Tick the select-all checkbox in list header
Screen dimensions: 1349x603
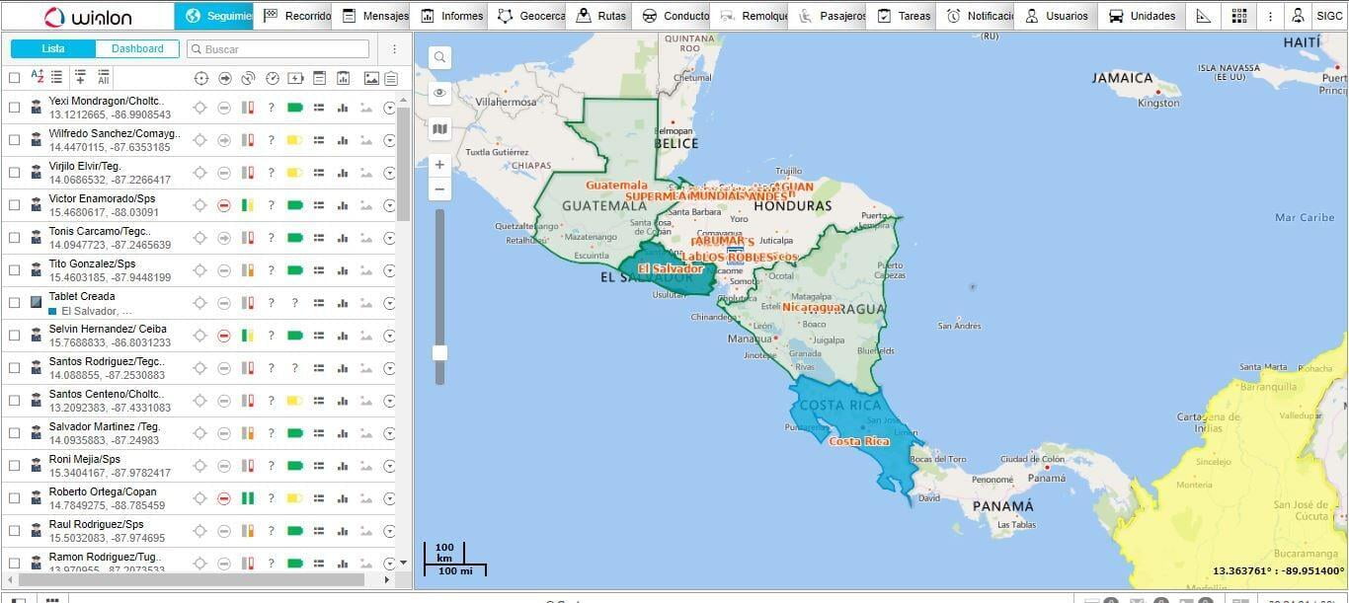14,78
